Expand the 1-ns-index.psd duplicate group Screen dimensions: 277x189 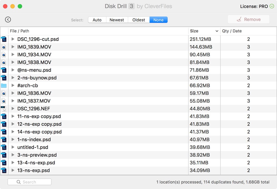[x=13, y=139]
